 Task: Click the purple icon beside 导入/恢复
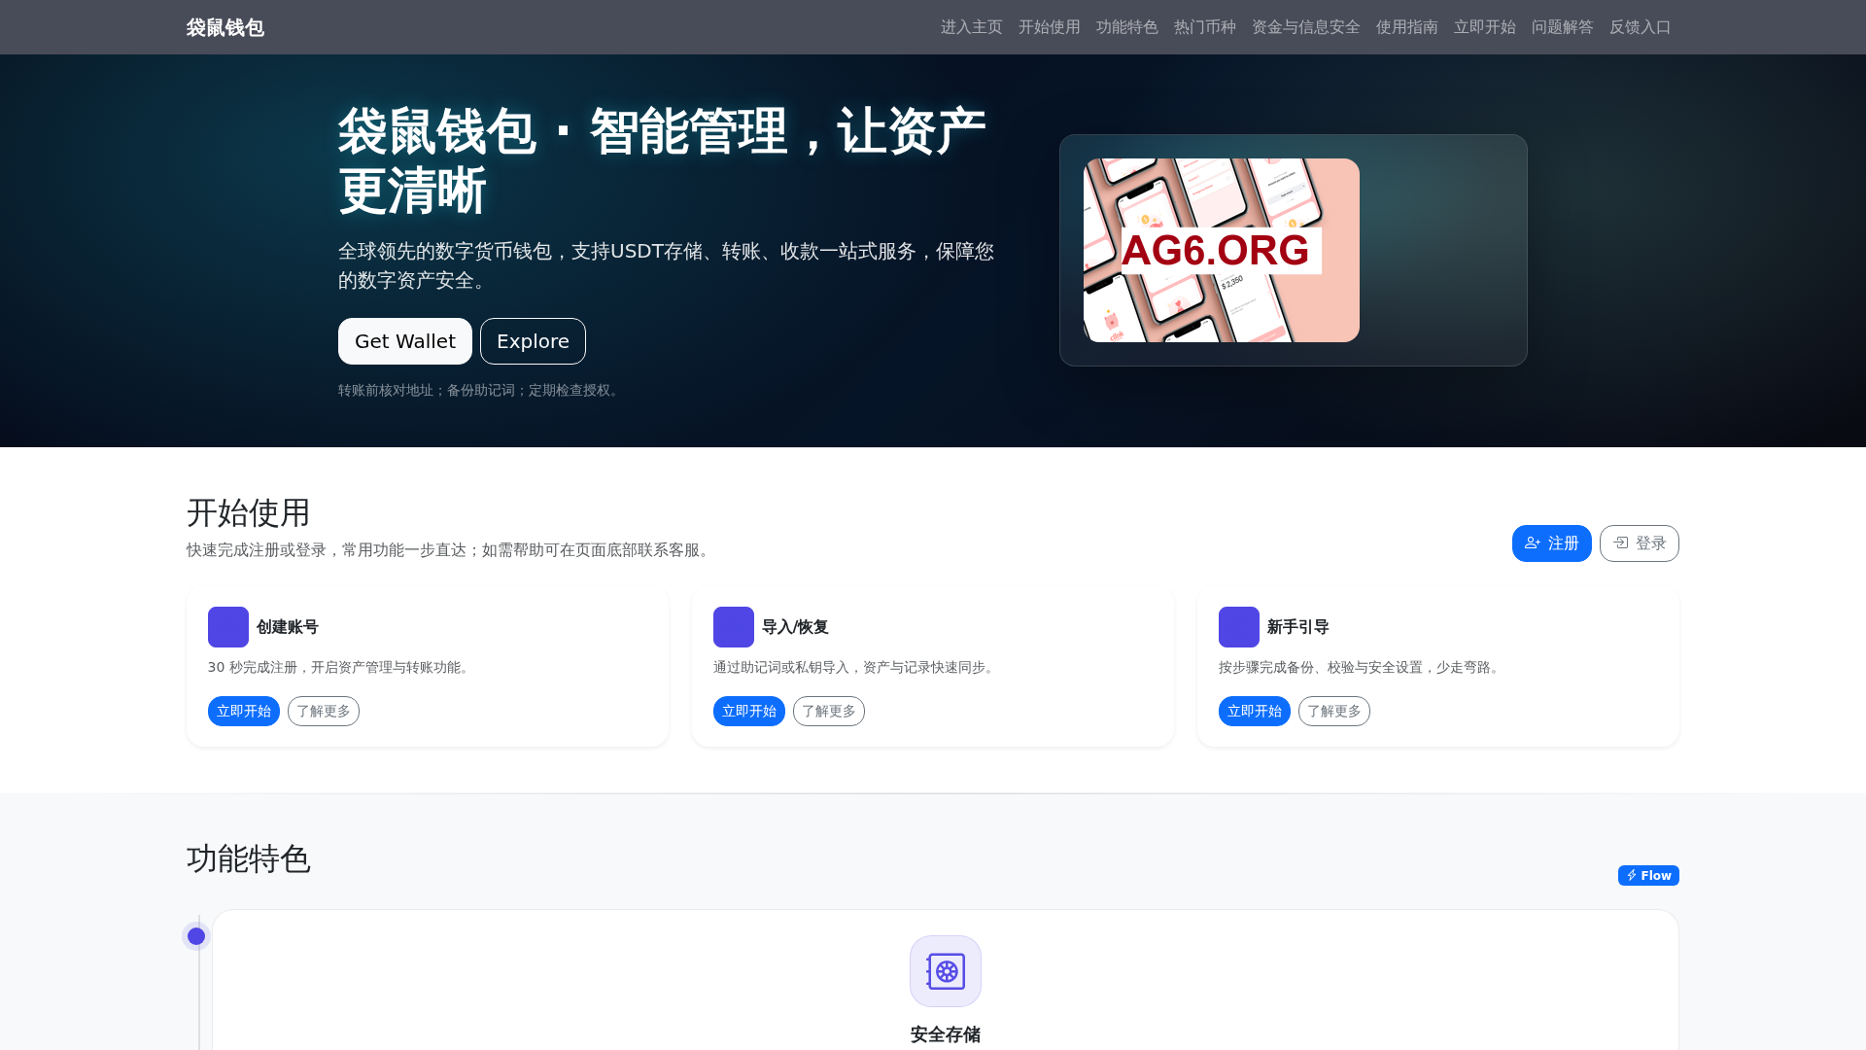click(x=734, y=627)
